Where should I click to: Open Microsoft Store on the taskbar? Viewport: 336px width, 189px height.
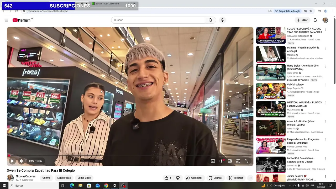point(89,186)
